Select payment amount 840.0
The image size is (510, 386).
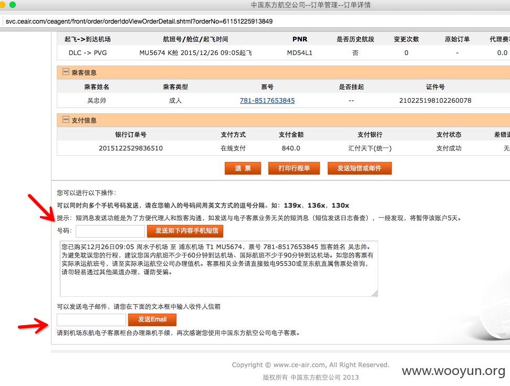coord(291,148)
